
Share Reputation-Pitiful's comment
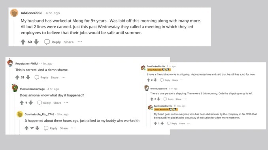click(x=55, y=78)
